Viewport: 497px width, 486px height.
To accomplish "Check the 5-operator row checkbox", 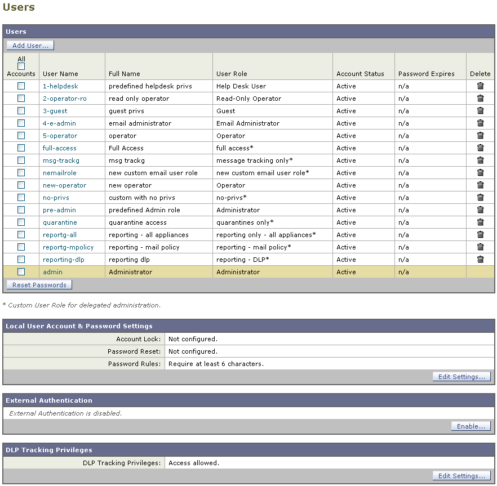I will (21, 135).
